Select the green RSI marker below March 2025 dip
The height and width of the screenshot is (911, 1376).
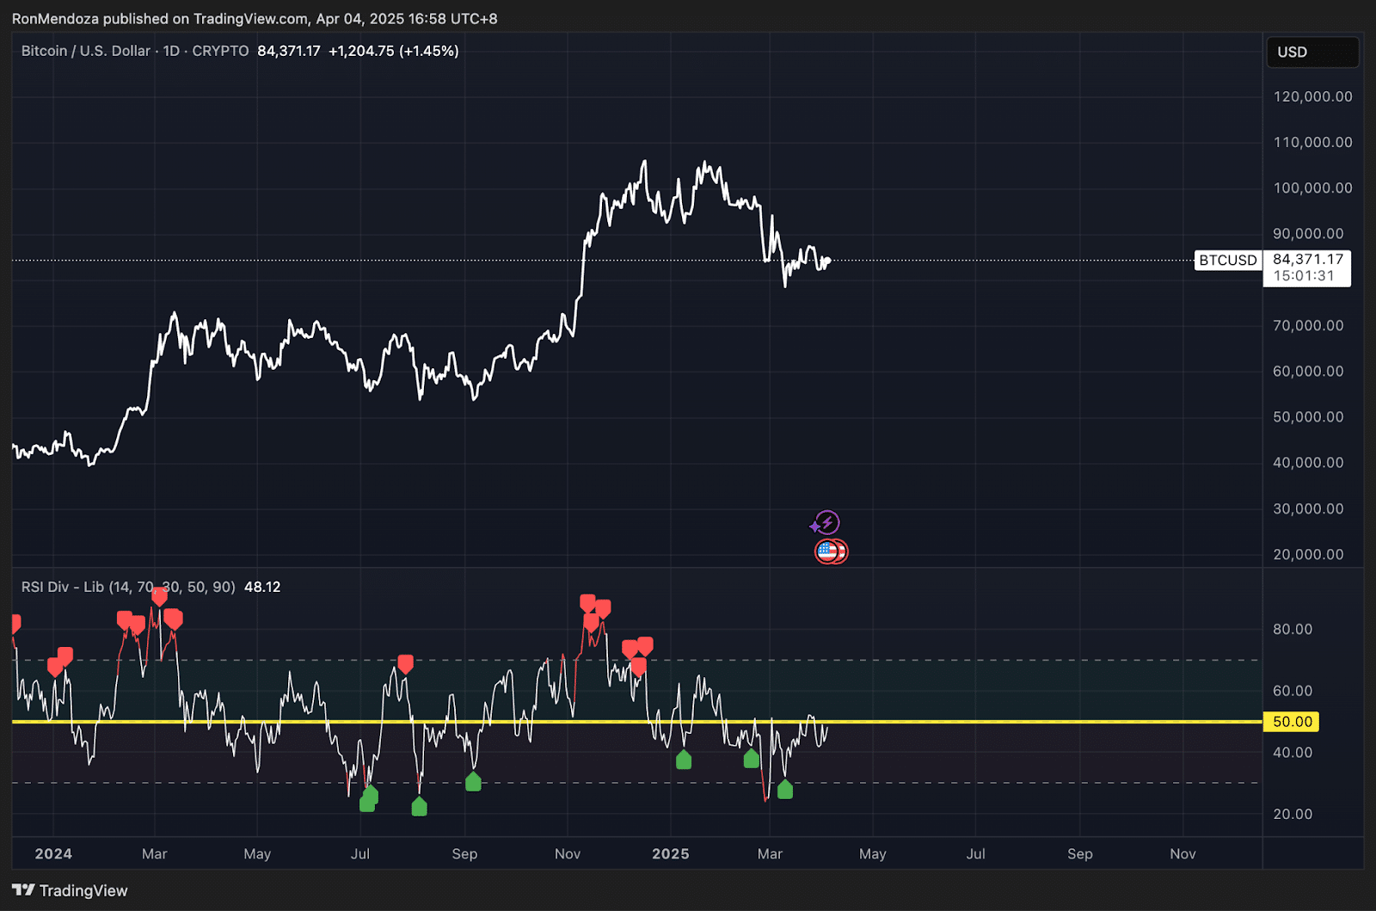pos(784,790)
